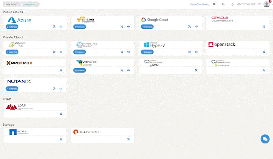Click United Private Cloud KVM configure icon
Viewport: 273px width, 159px height.
point(196,70)
